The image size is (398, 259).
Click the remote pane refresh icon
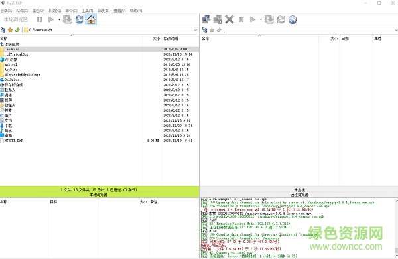[x=281, y=19]
